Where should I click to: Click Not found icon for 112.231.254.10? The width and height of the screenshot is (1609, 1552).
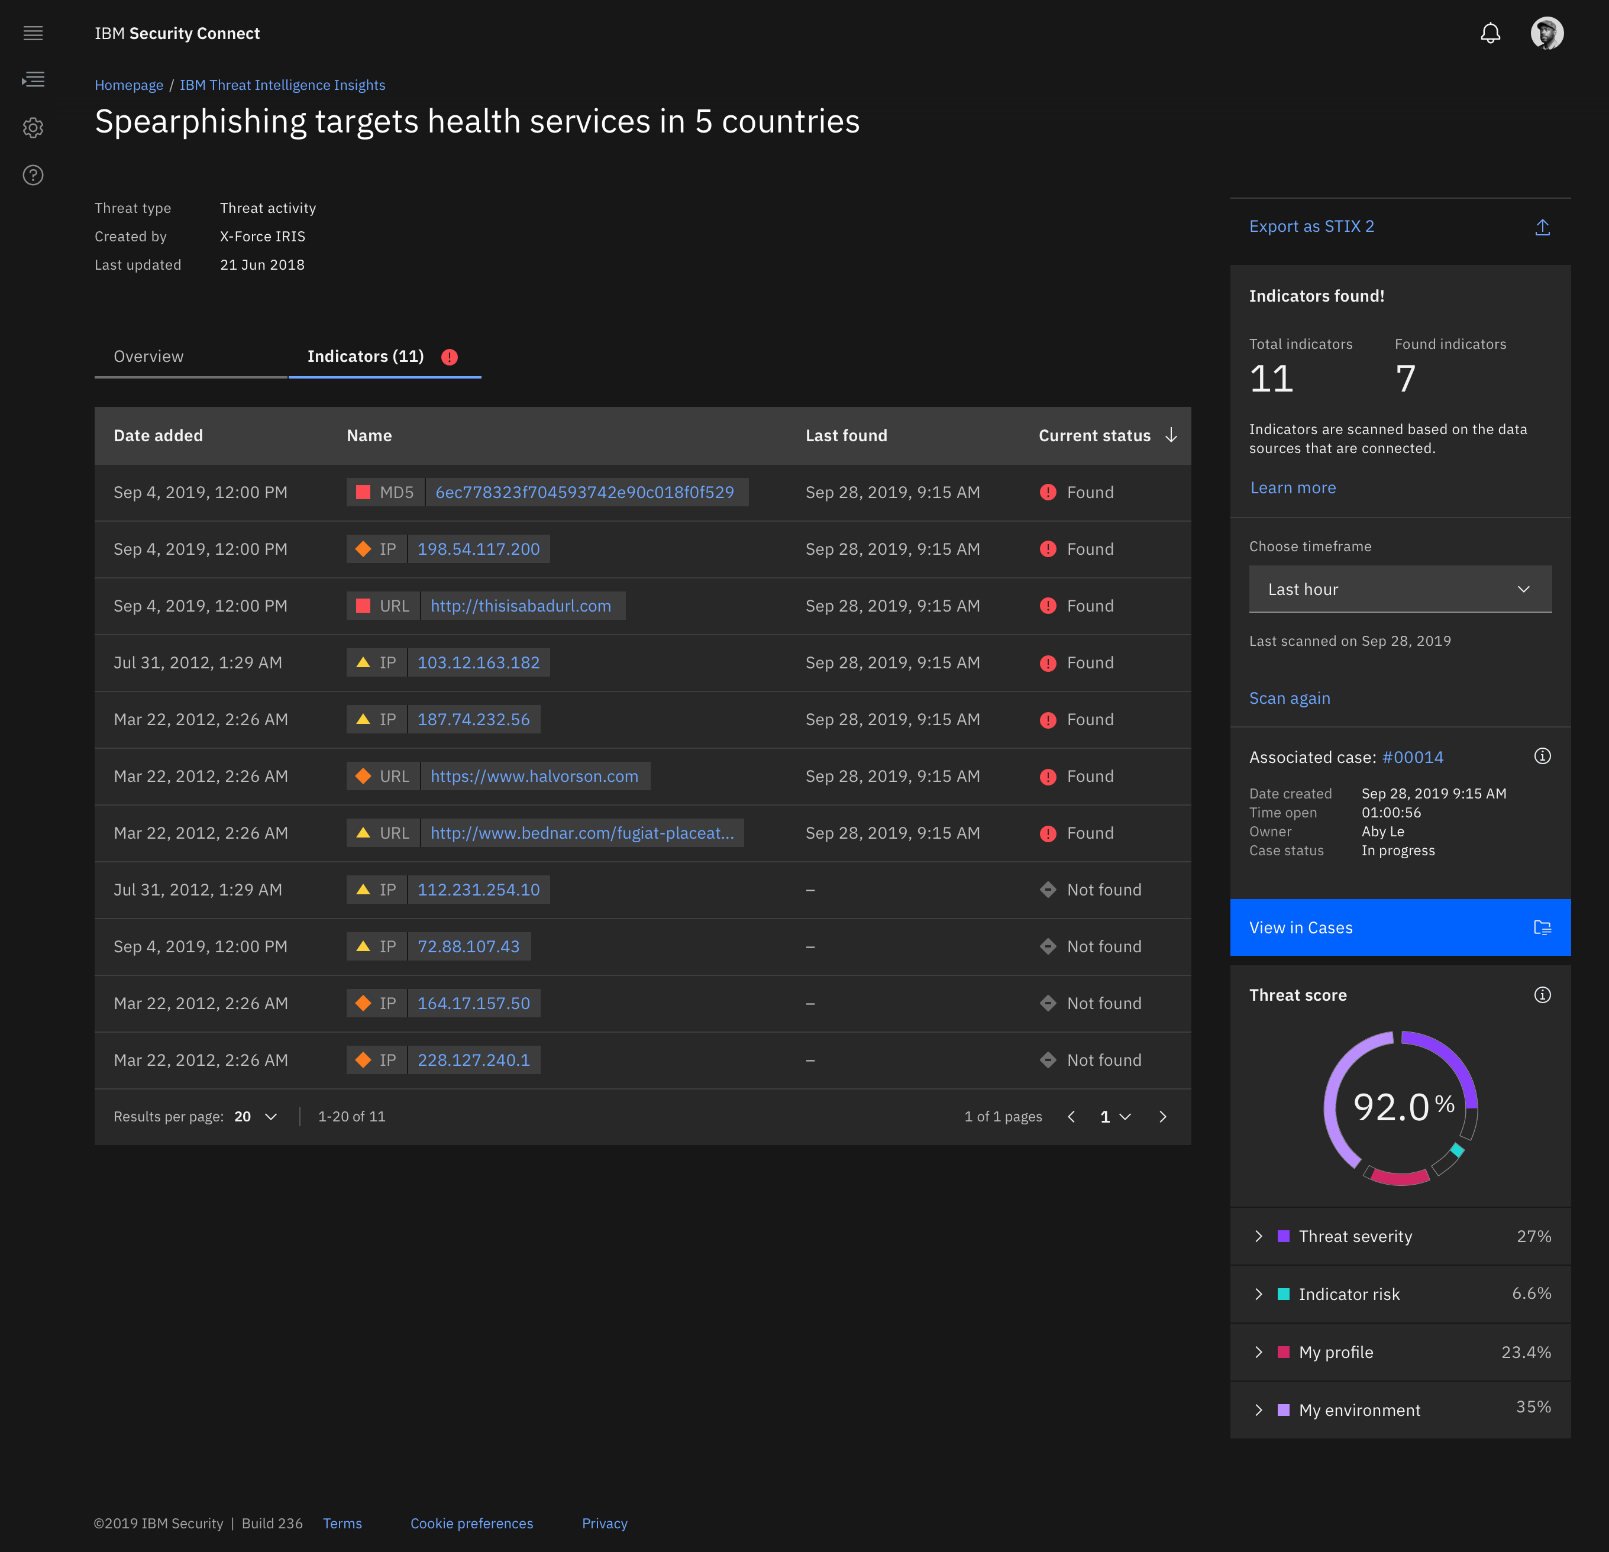coord(1048,890)
